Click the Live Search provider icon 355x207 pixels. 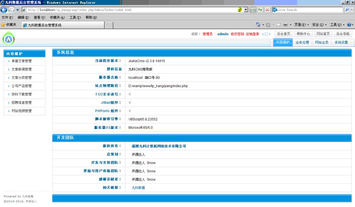275,10
